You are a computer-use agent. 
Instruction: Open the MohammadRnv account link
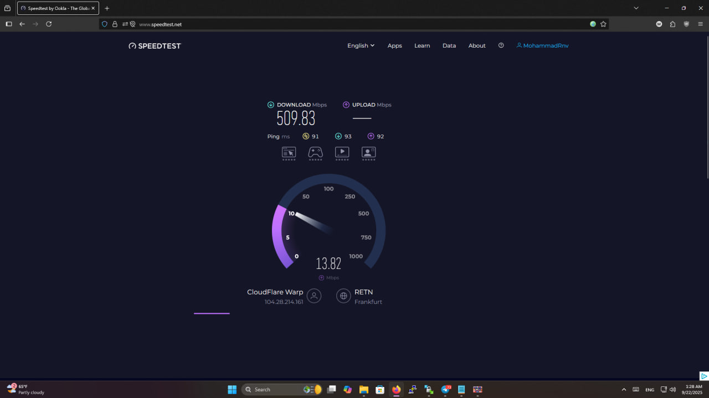tap(542, 45)
